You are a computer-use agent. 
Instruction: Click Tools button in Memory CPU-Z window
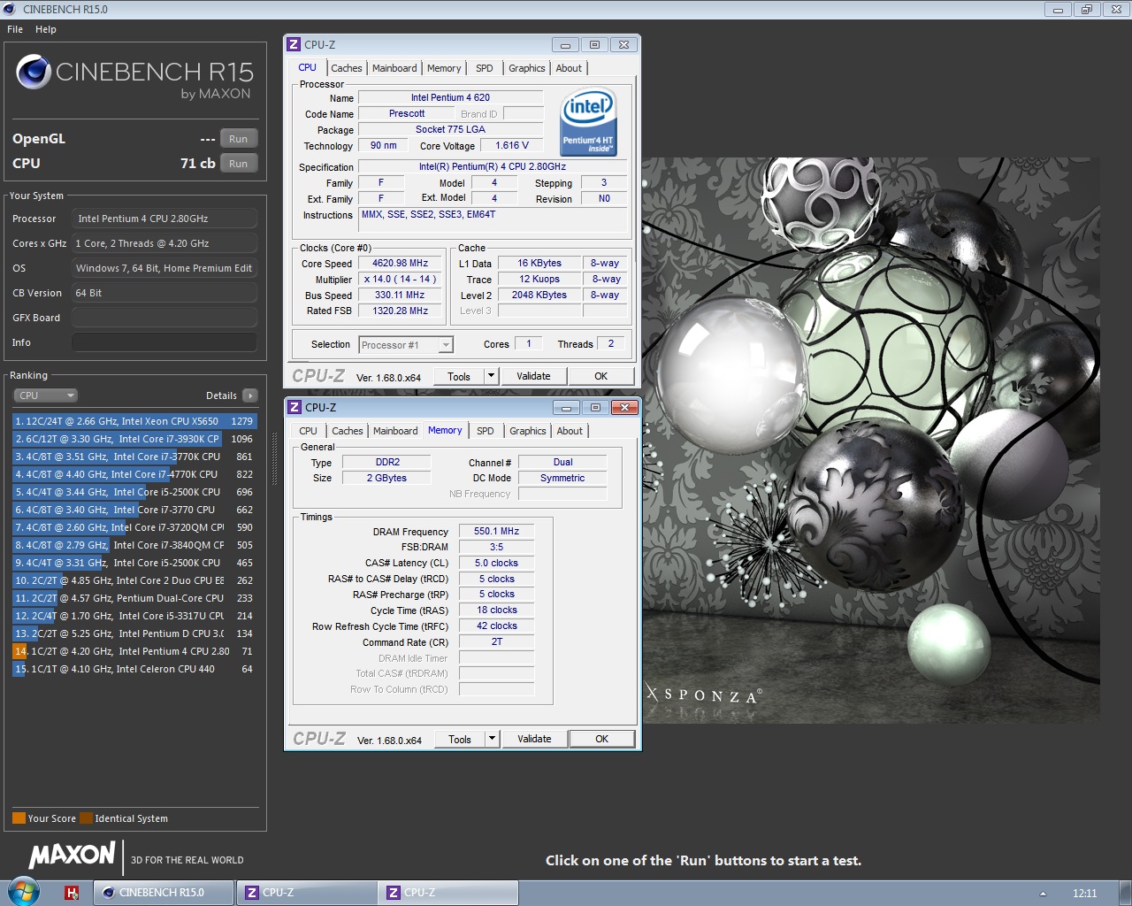tap(460, 739)
